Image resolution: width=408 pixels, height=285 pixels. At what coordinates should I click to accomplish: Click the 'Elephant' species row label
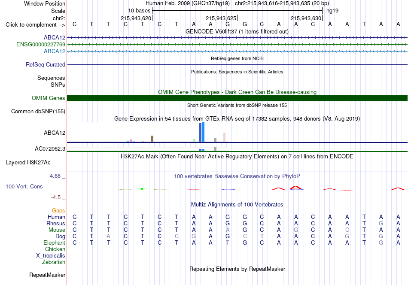tap(54, 243)
